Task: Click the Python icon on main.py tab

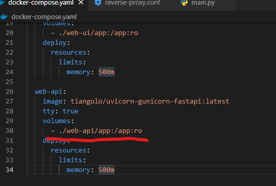Action: click(x=184, y=3)
